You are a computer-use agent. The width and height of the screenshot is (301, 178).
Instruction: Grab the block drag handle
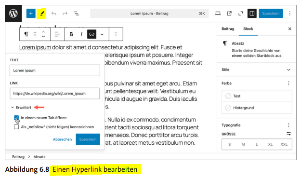35,34
